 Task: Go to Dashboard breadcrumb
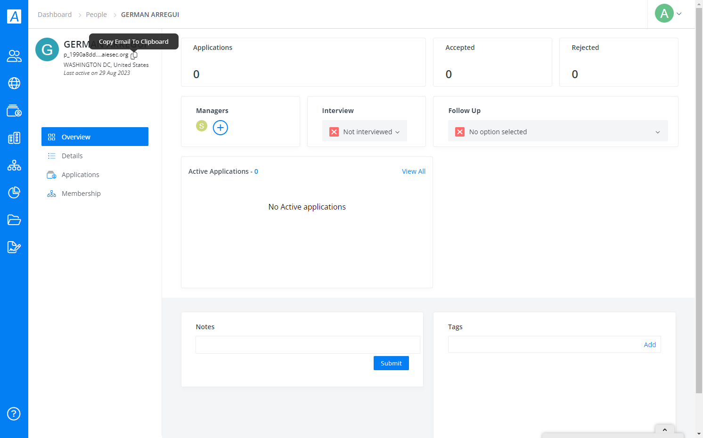tap(55, 15)
